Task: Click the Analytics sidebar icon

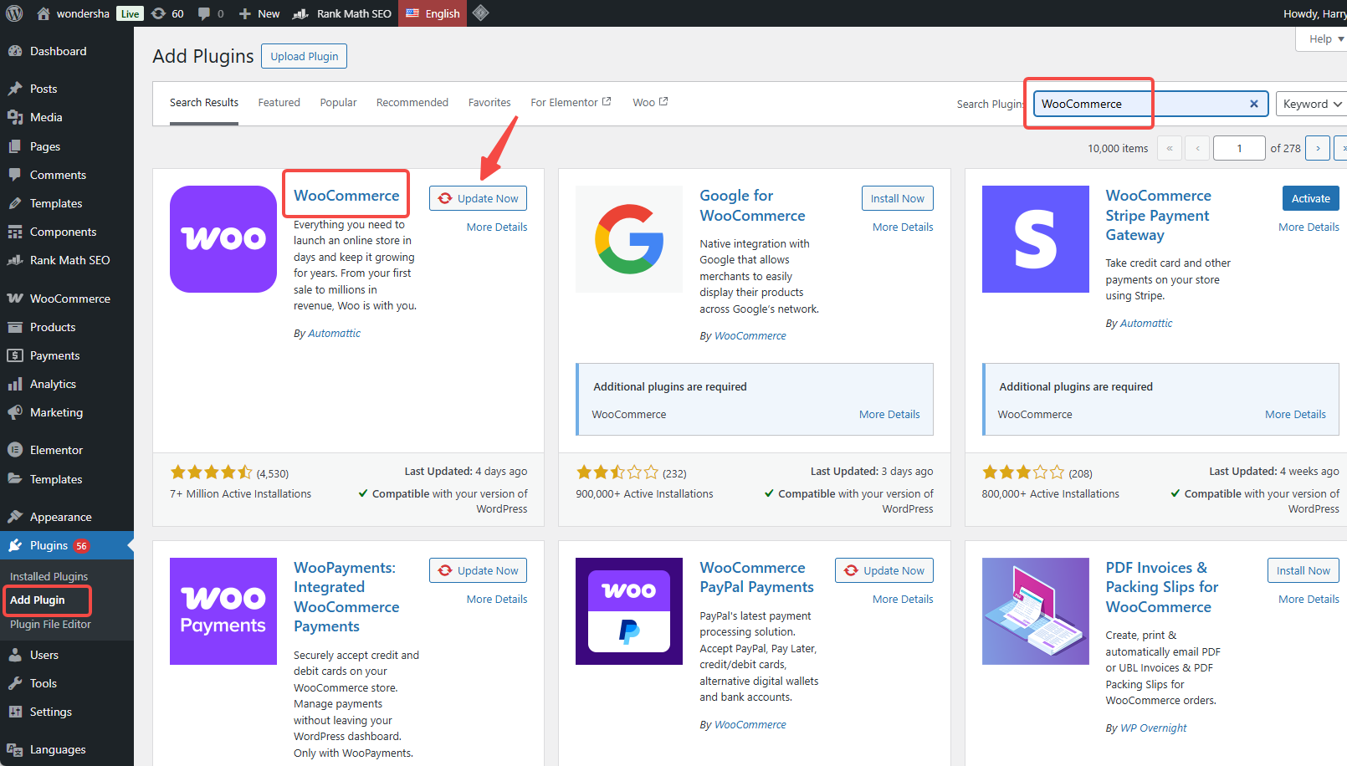Action: point(15,384)
